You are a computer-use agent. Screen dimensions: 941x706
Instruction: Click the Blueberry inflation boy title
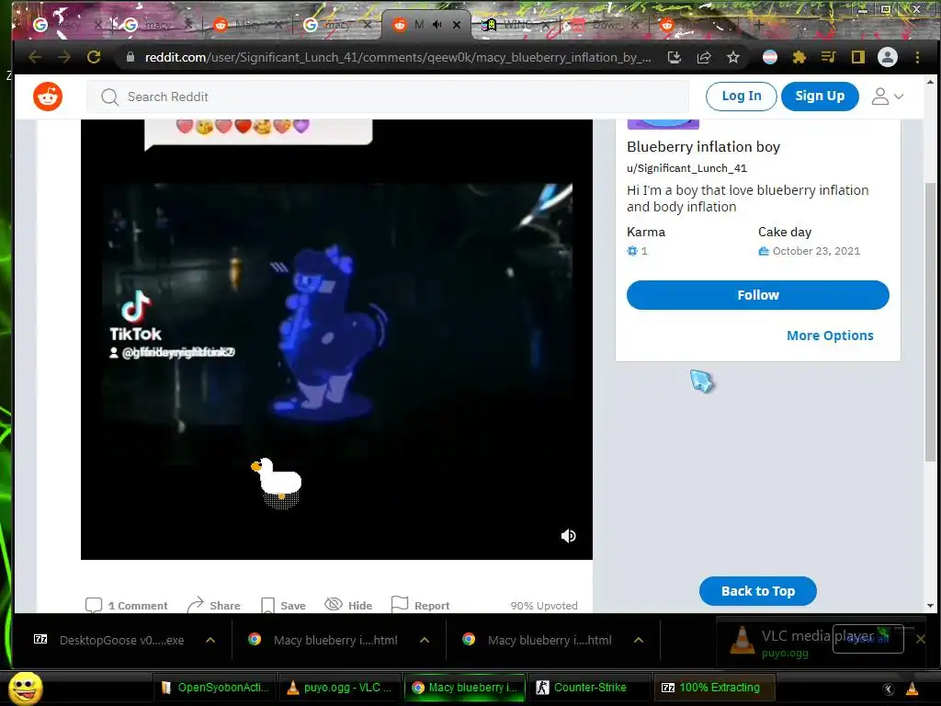pos(703,147)
